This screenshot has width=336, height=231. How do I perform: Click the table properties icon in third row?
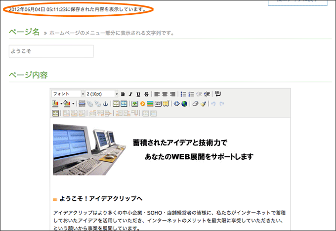click(x=55, y=113)
